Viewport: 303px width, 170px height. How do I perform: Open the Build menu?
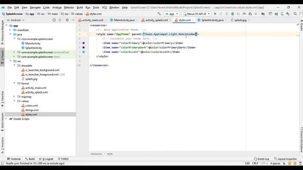click(80, 8)
